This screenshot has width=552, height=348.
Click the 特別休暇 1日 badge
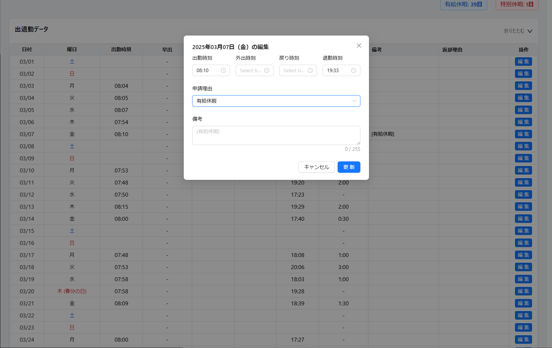pyautogui.click(x=517, y=5)
